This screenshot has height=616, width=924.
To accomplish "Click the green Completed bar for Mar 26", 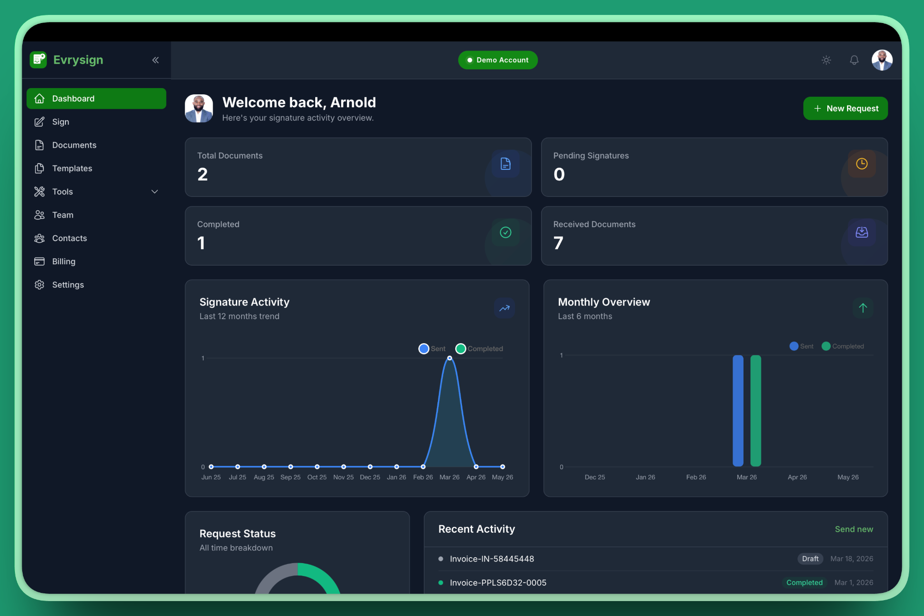I will [x=756, y=411].
